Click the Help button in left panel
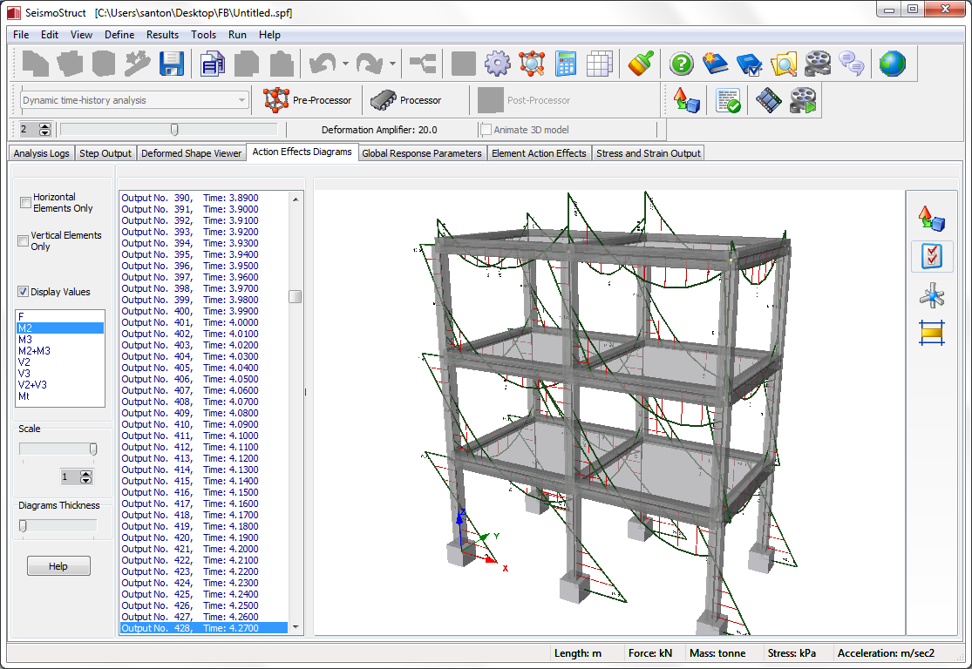 click(58, 566)
